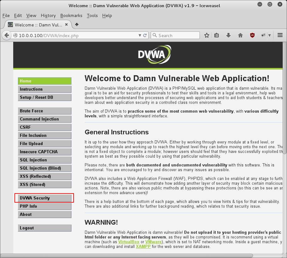The image size is (287, 258).
Task: Open the bookmarks list icon
Action: tap(217, 35)
